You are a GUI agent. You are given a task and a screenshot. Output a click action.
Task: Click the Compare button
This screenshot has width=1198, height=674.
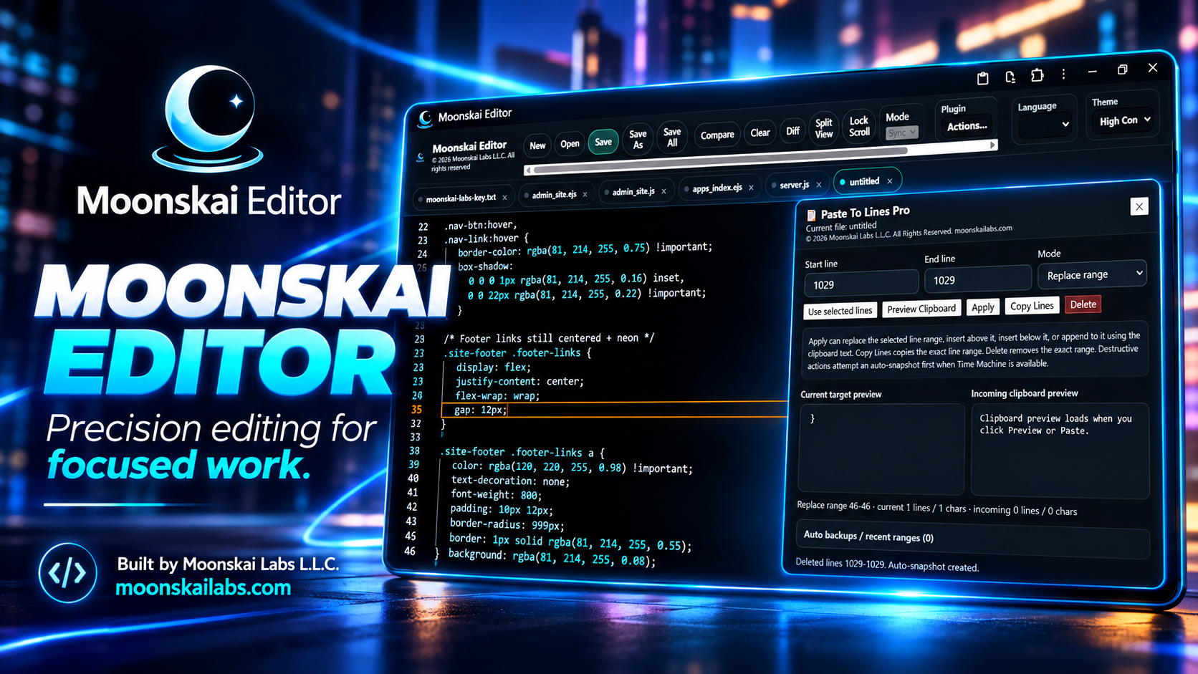pyautogui.click(x=717, y=135)
